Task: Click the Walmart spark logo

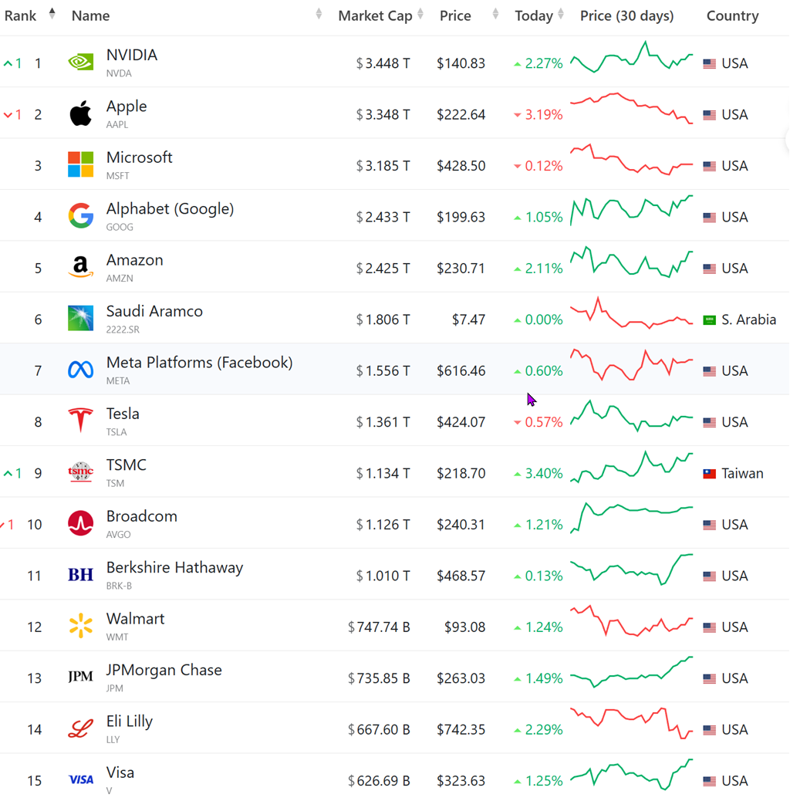Action: 80,627
